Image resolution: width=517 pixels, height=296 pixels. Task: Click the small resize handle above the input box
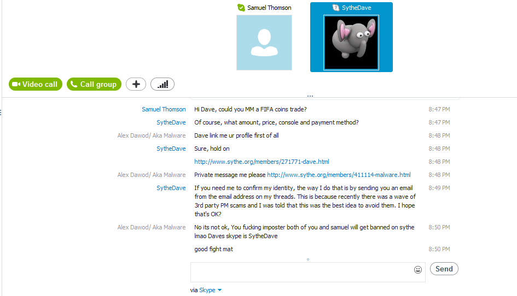pyautogui.click(x=308, y=259)
